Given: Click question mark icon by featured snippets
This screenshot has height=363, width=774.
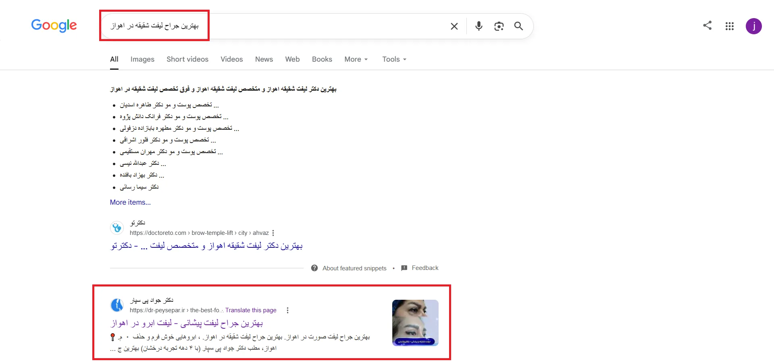Looking at the screenshot, I should pos(314,268).
